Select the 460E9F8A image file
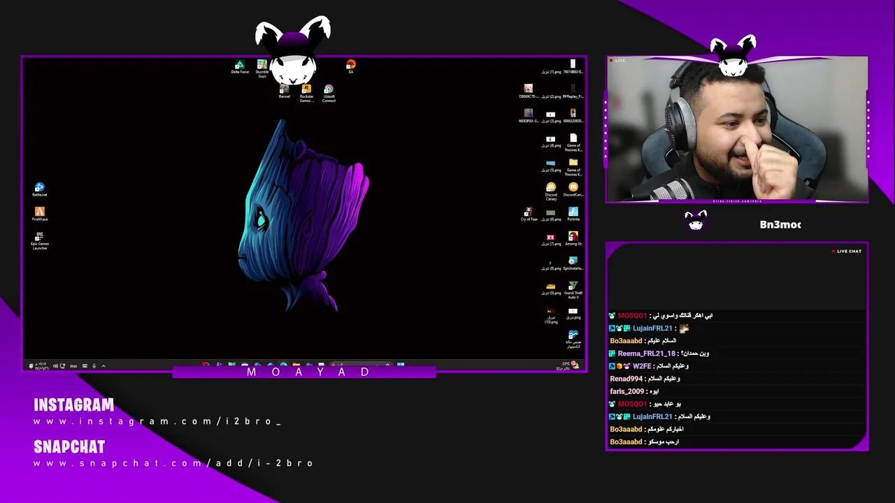The width and height of the screenshot is (895, 503). [529, 116]
